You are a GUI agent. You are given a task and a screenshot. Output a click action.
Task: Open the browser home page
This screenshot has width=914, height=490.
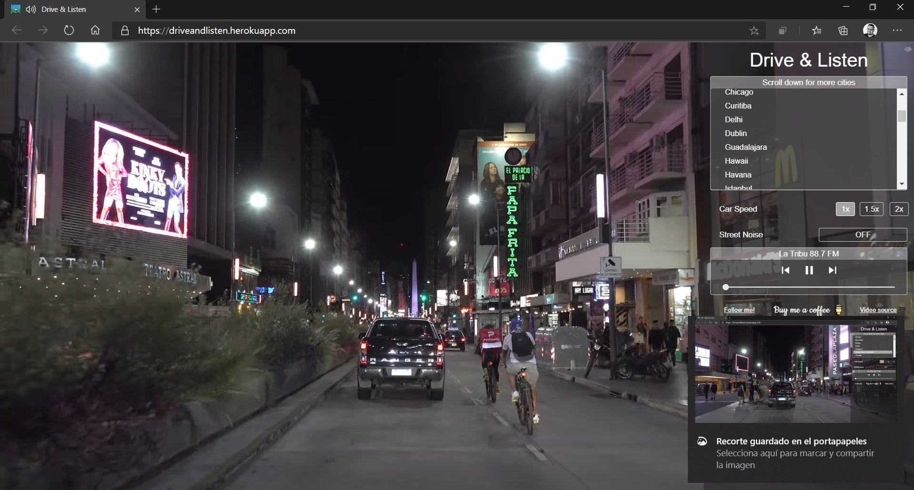click(95, 30)
